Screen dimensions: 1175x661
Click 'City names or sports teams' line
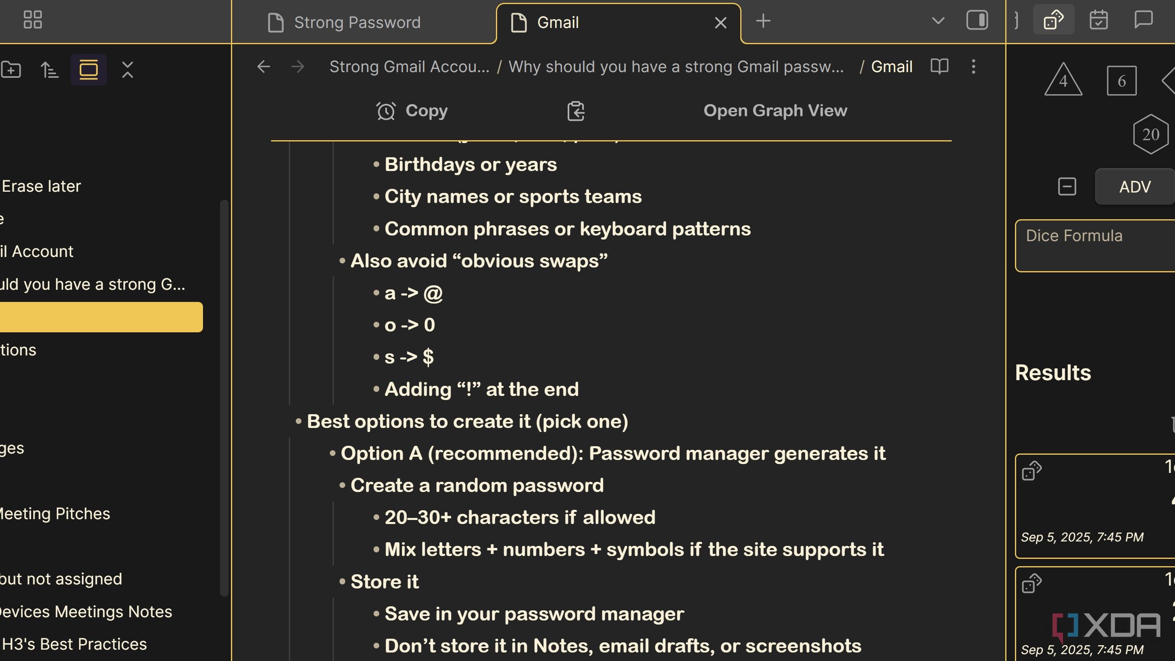point(513,197)
